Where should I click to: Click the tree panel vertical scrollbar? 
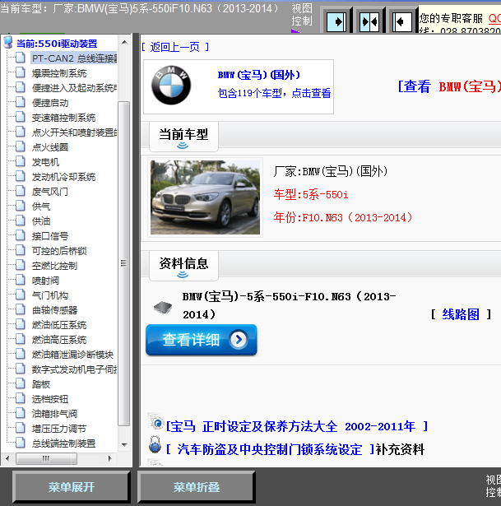point(124,247)
